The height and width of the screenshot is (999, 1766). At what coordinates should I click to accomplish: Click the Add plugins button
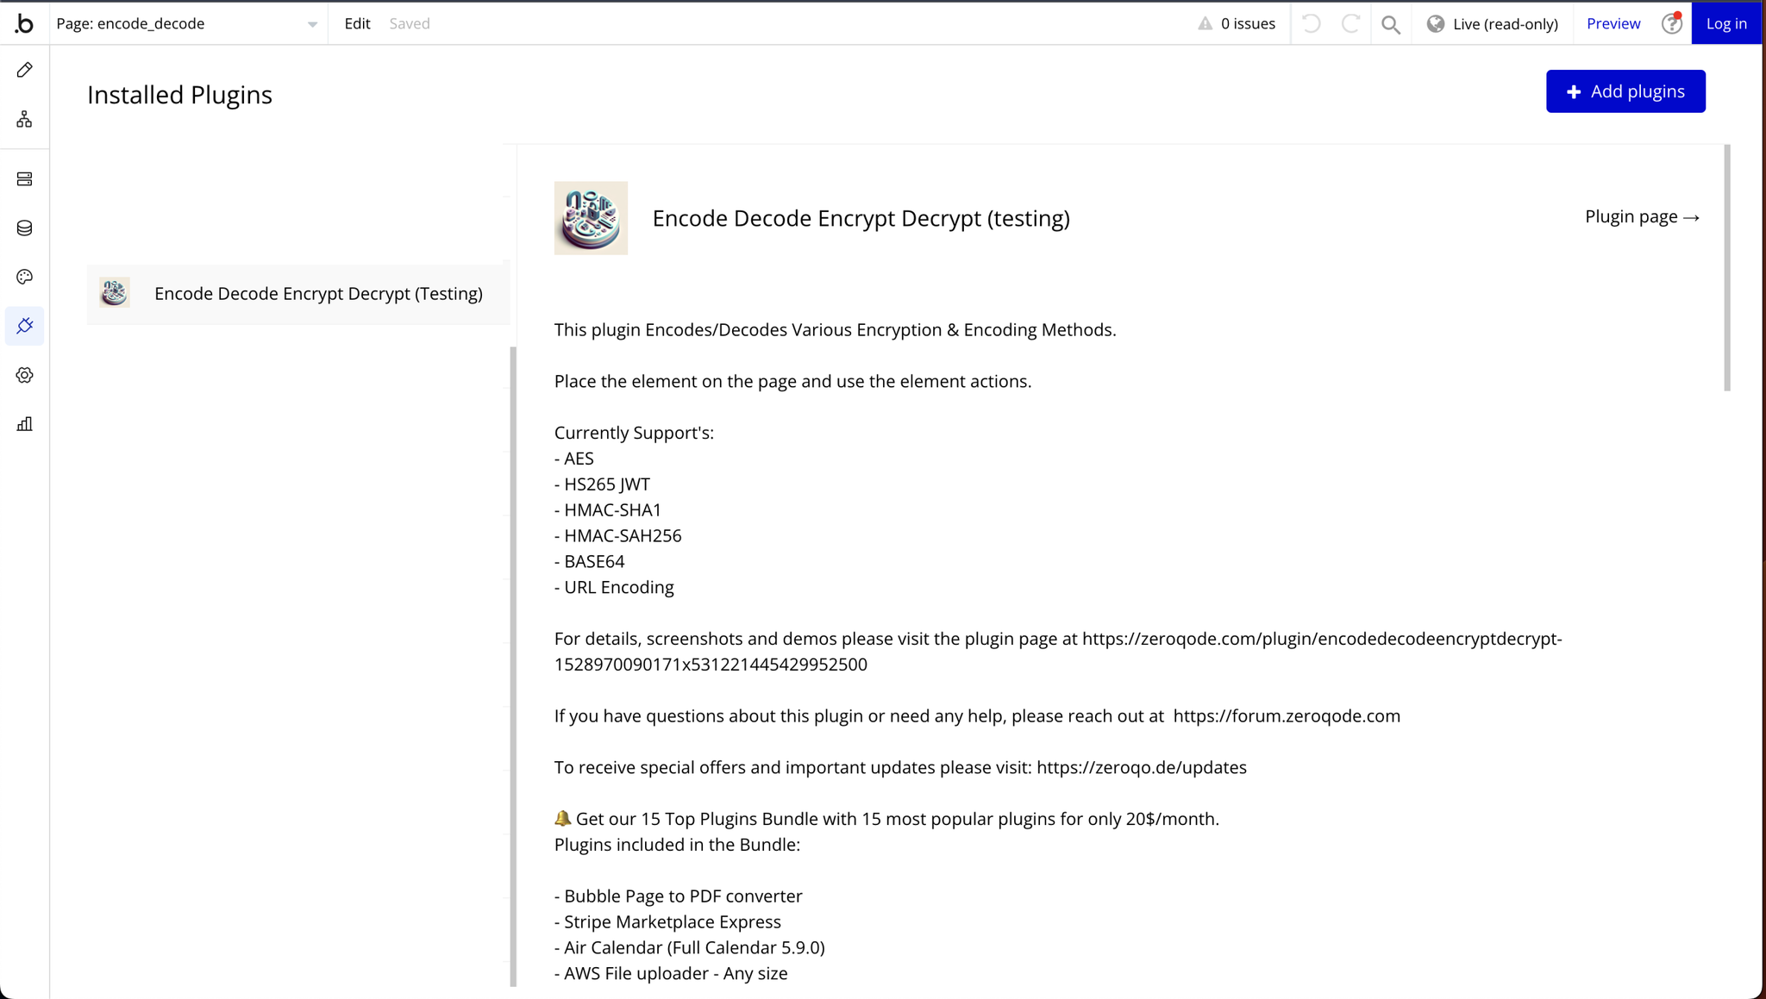click(1625, 91)
